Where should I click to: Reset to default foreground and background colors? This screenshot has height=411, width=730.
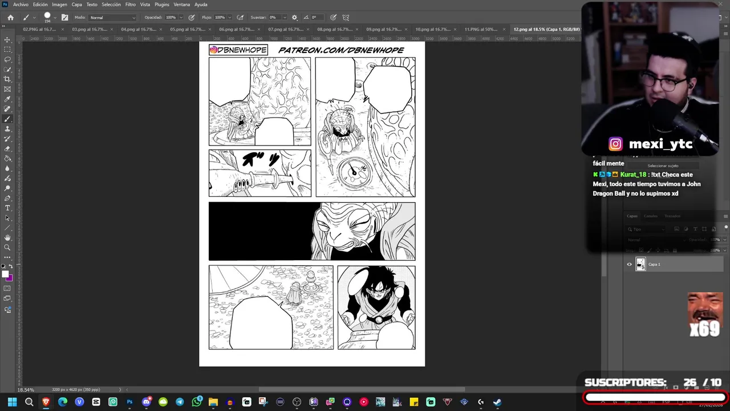click(4, 267)
